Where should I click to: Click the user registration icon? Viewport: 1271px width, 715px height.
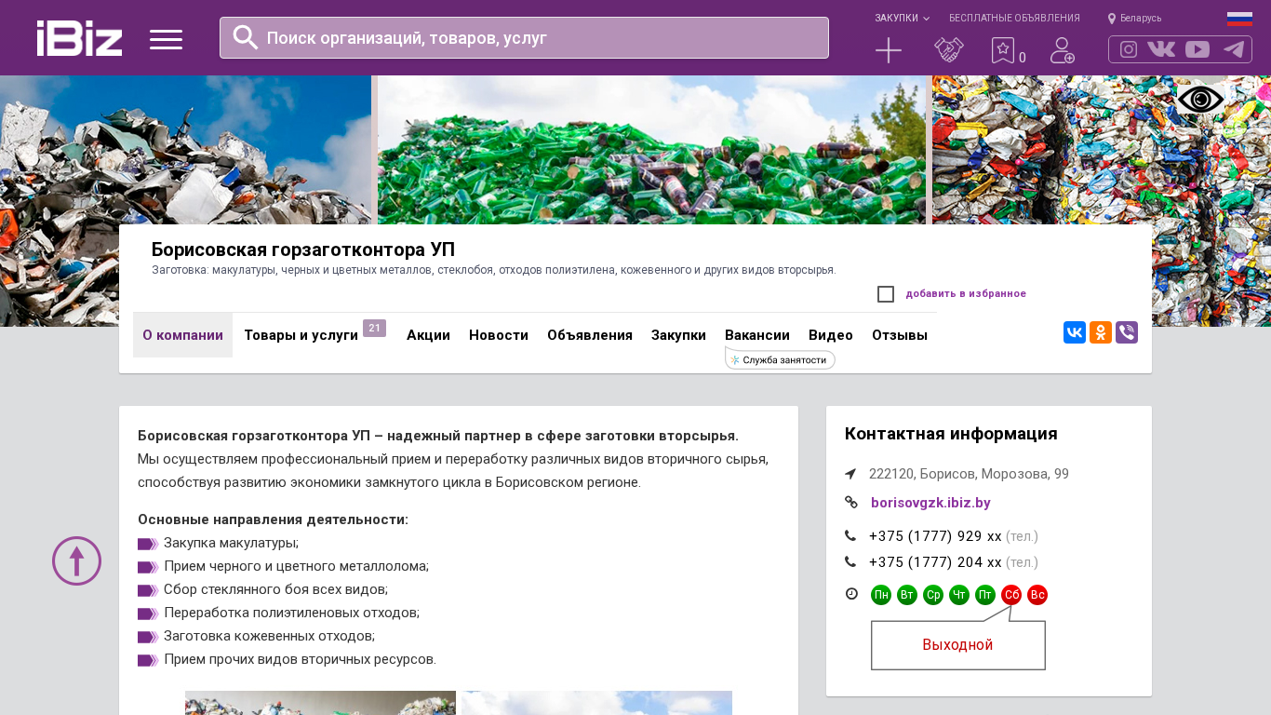1062,50
